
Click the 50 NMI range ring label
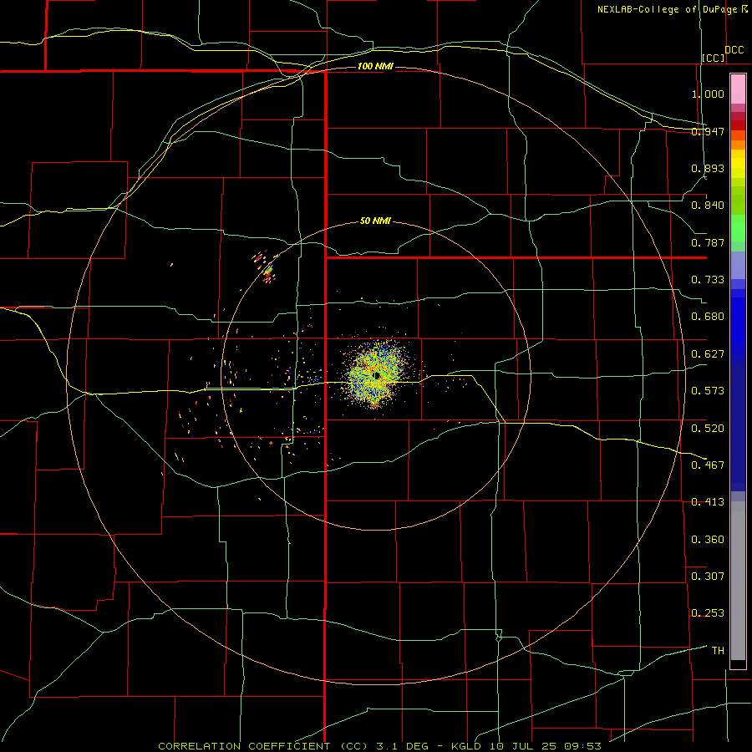pos(375,221)
